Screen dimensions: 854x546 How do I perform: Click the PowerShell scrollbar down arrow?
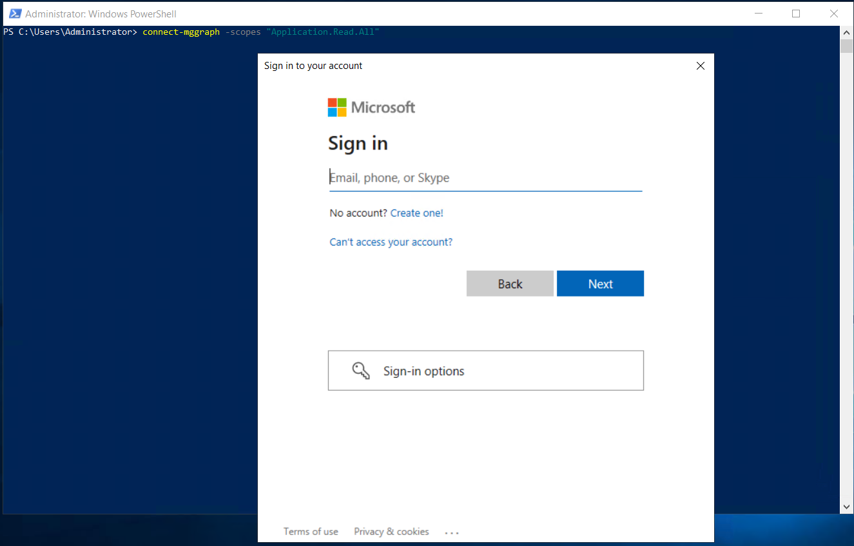[x=846, y=507]
